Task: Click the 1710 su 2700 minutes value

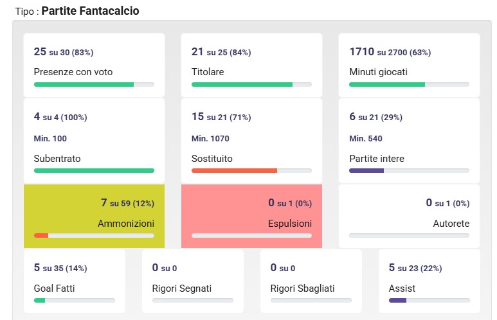Action: (x=390, y=52)
